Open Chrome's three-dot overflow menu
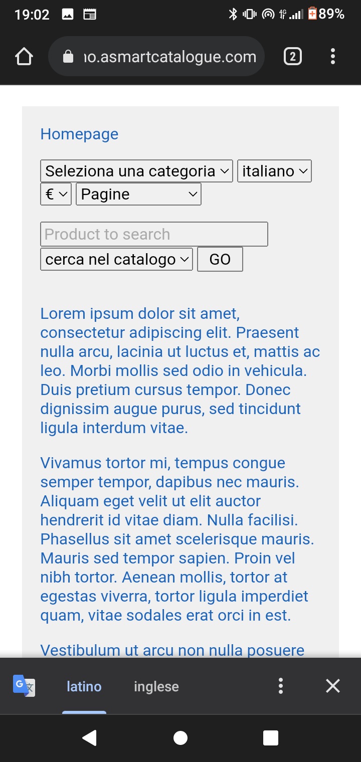Image resolution: width=361 pixels, height=762 pixels. point(332,57)
